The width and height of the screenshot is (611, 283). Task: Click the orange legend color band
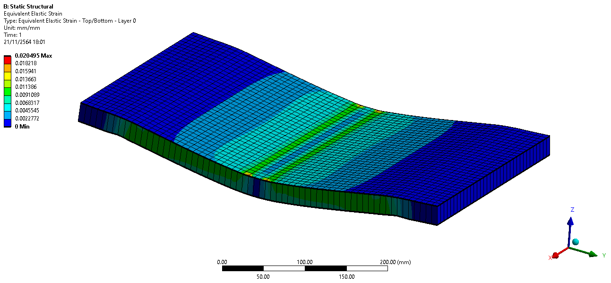(x=7, y=68)
